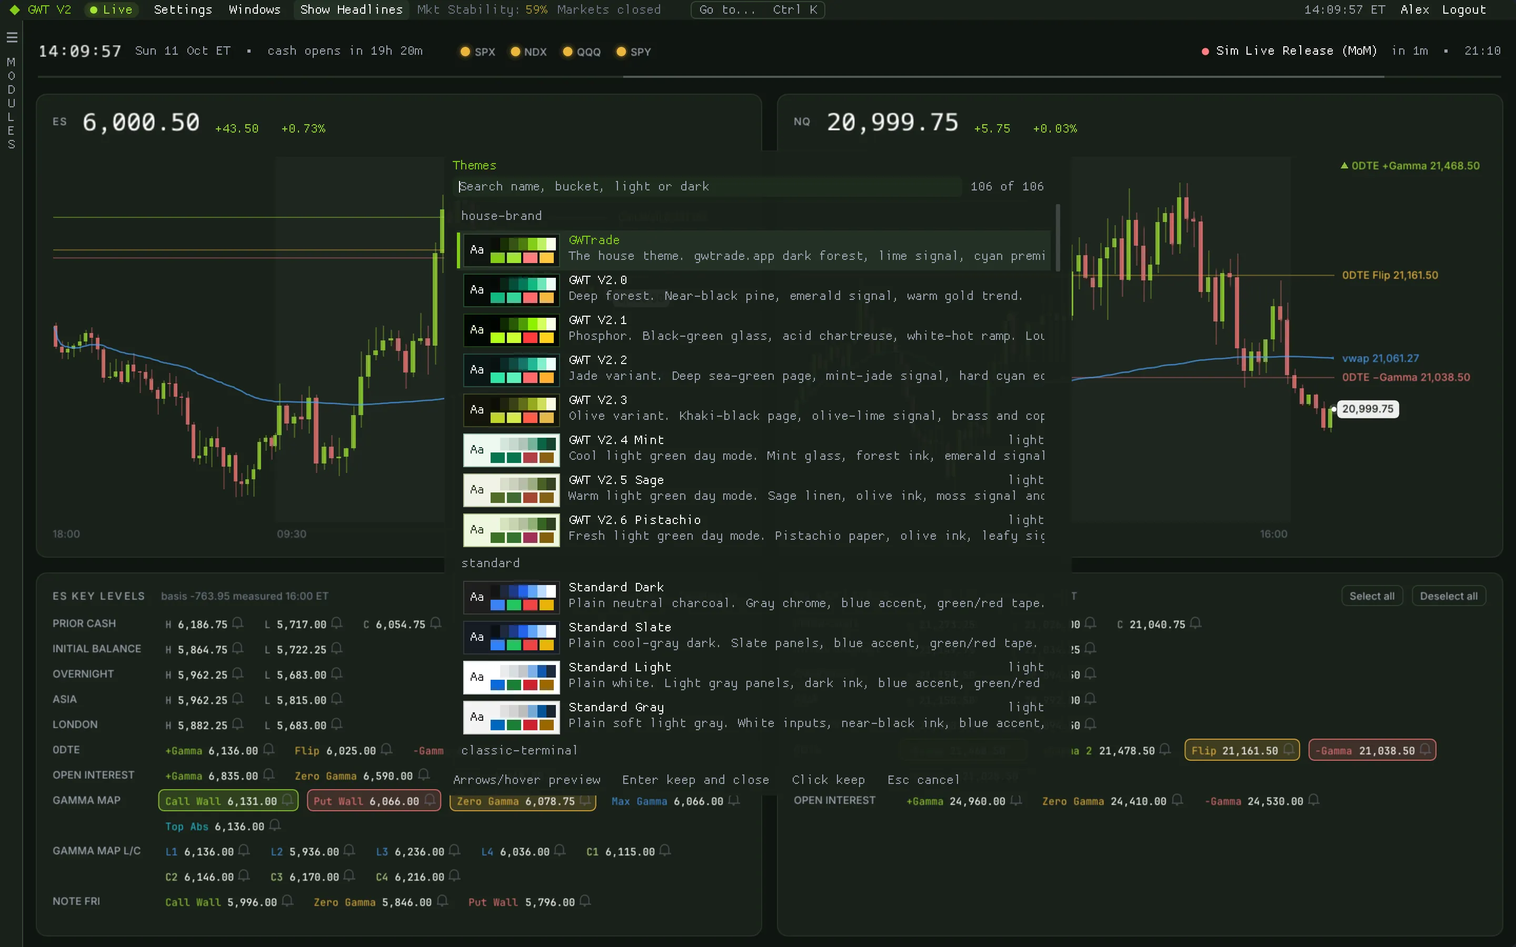Toggle the Live mode status pill

112,10
